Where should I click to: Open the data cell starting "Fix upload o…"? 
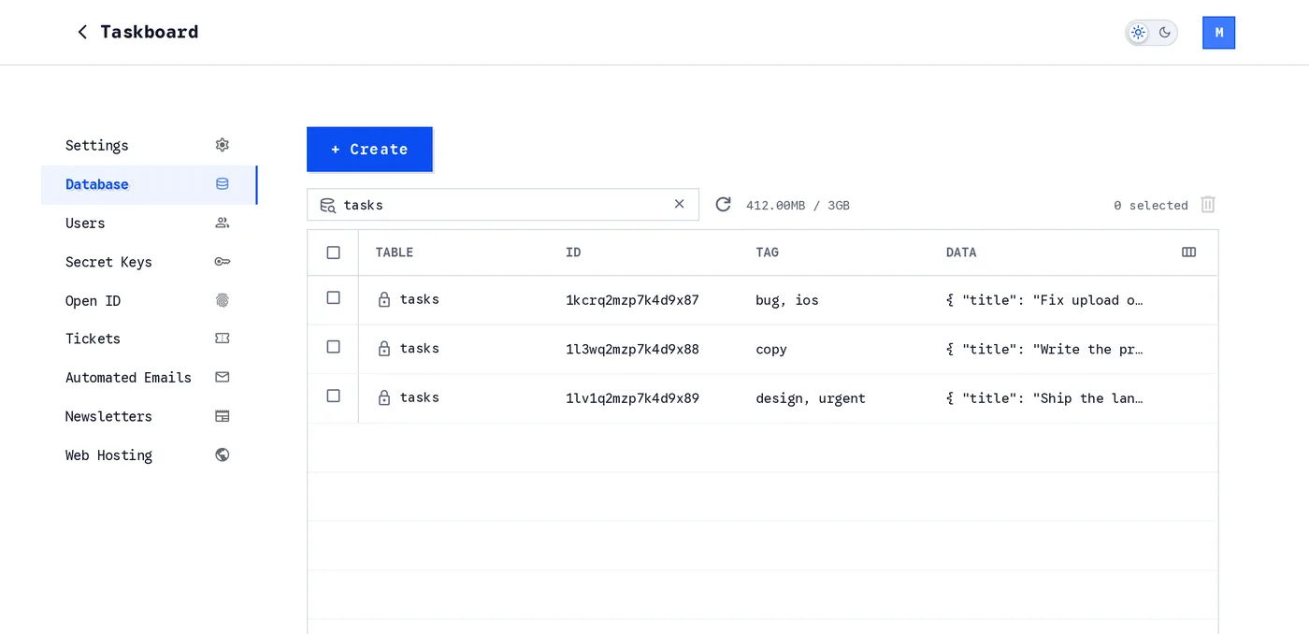click(x=1044, y=300)
